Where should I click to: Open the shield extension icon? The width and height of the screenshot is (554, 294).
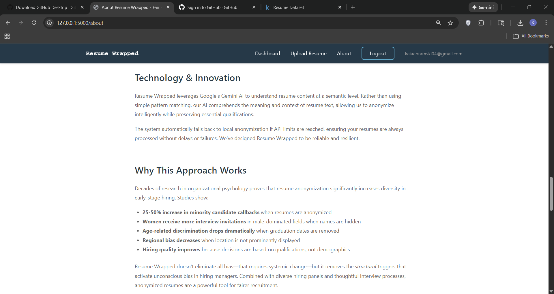(468, 23)
